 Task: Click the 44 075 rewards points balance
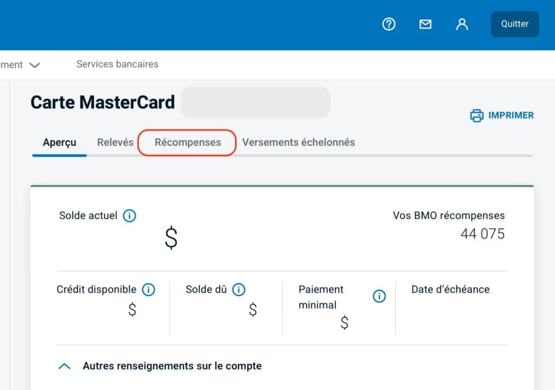(482, 234)
